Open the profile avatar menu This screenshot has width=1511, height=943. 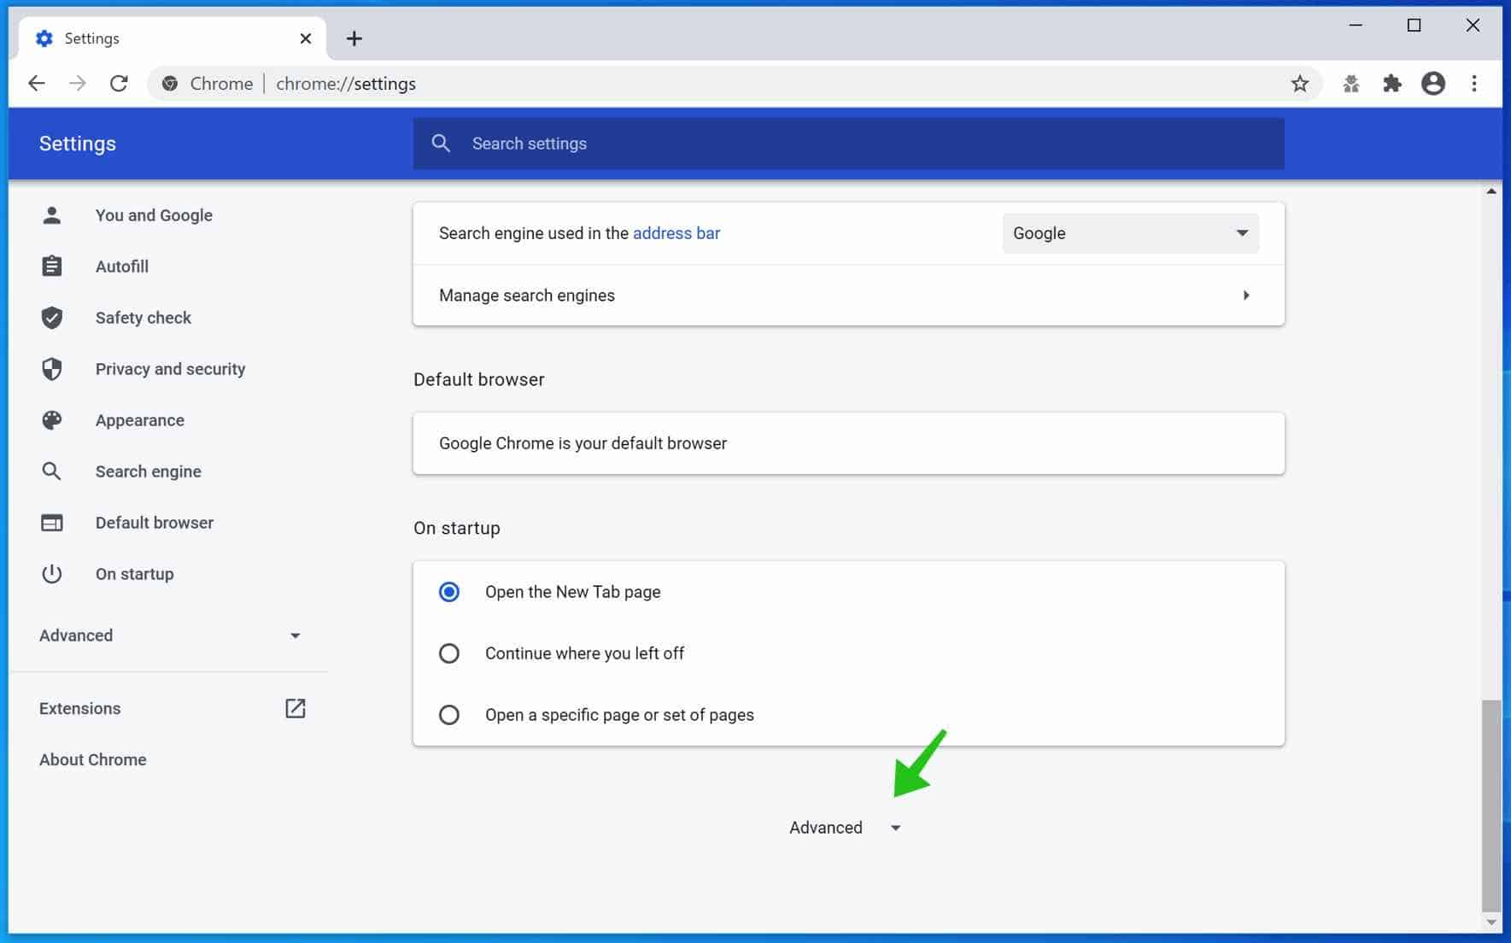(x=1433, y=83)
